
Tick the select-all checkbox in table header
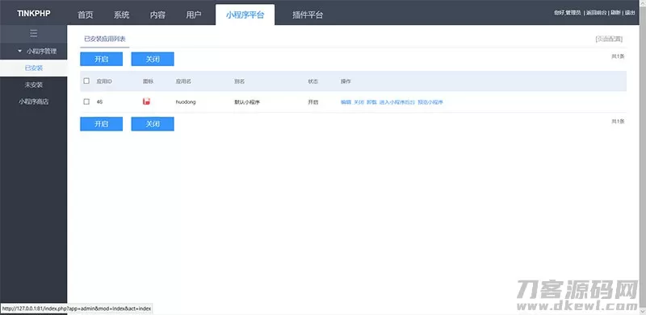click(x=86, y=81)
